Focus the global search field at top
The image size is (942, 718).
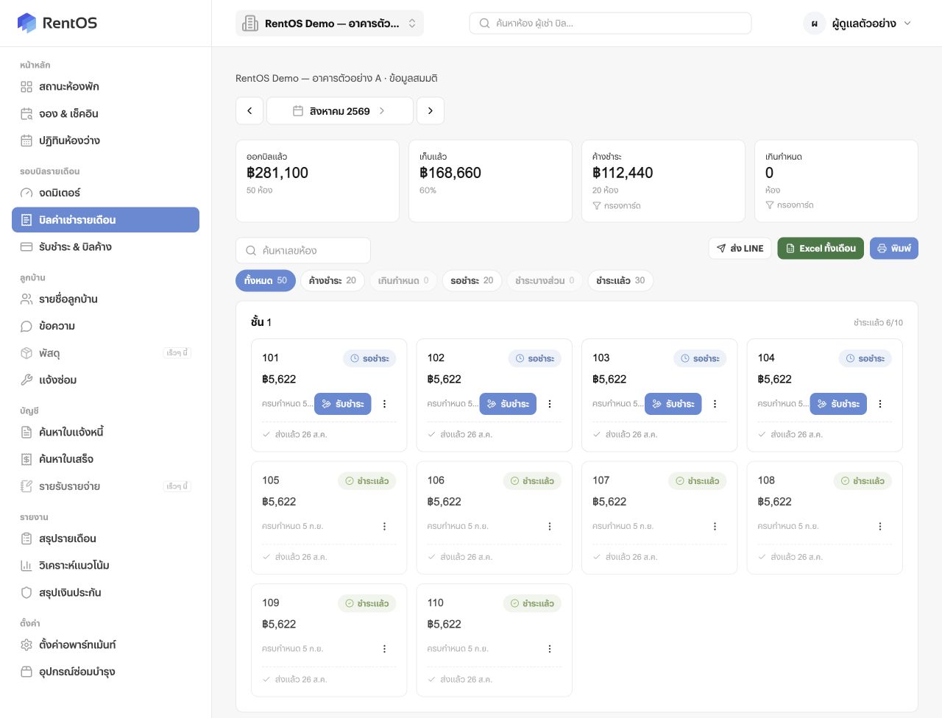click(610, 24)
